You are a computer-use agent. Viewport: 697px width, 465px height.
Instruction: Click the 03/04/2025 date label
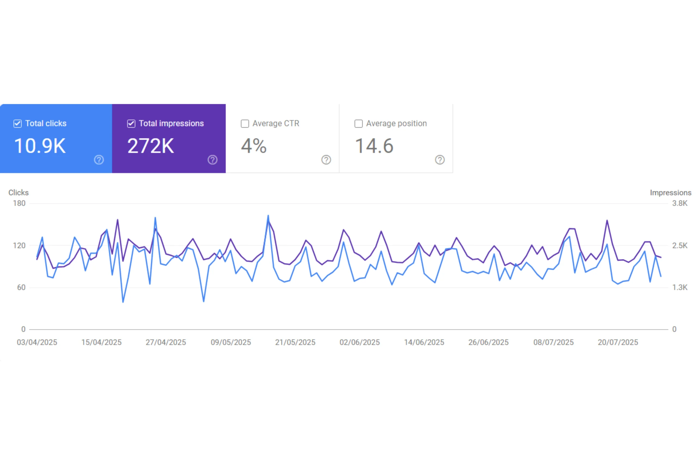tap(37, 342)
